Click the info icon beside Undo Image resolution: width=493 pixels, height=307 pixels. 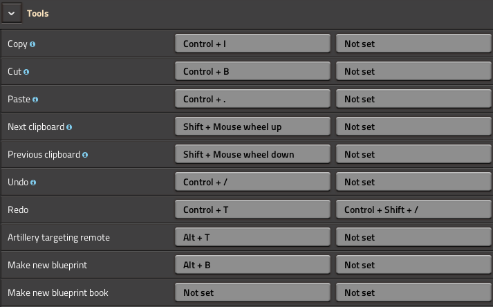(33, 183)
